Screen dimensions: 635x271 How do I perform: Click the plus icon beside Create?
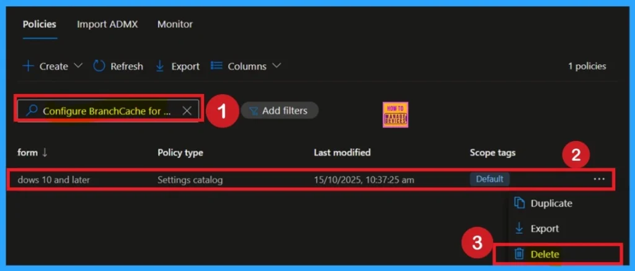pos(28,66)
